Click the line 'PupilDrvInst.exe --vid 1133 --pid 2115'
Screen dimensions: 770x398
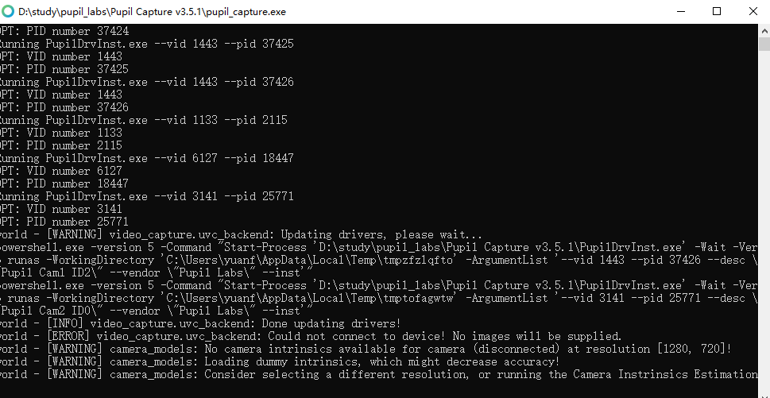(x=144, y=120)
